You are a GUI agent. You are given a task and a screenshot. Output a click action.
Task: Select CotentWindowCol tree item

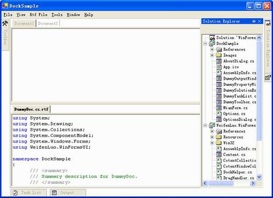240,166
